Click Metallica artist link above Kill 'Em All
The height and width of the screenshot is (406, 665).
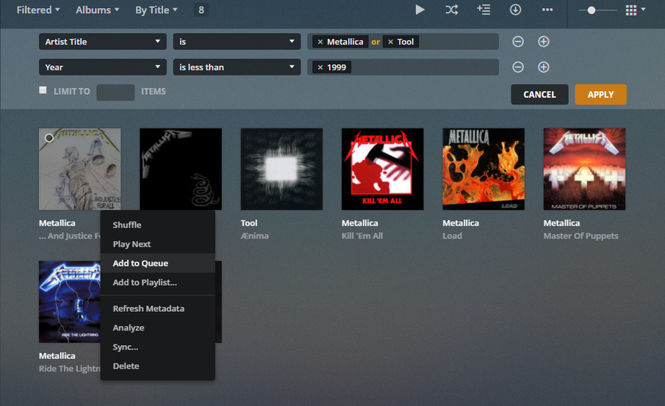[x=359, y=223]
